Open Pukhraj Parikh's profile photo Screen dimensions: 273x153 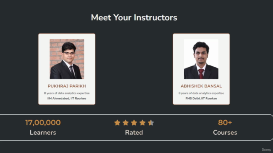click(x=67, y=59)
